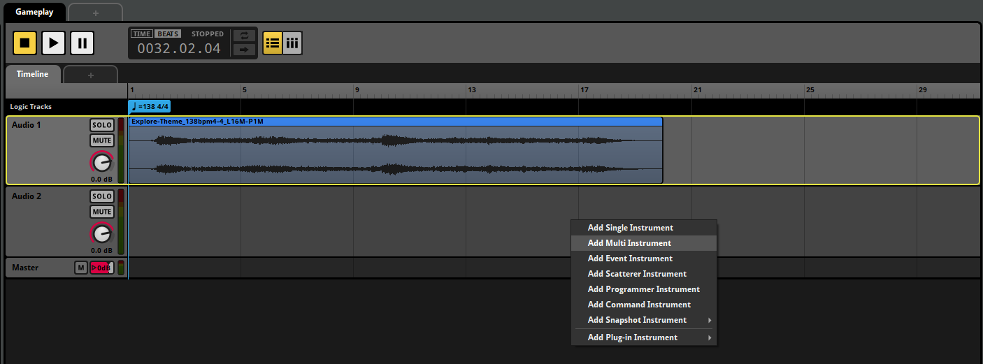The image size is (983, 364).
Task: Click the 0032.02.04 position readout
Action: tap(179, 49)
